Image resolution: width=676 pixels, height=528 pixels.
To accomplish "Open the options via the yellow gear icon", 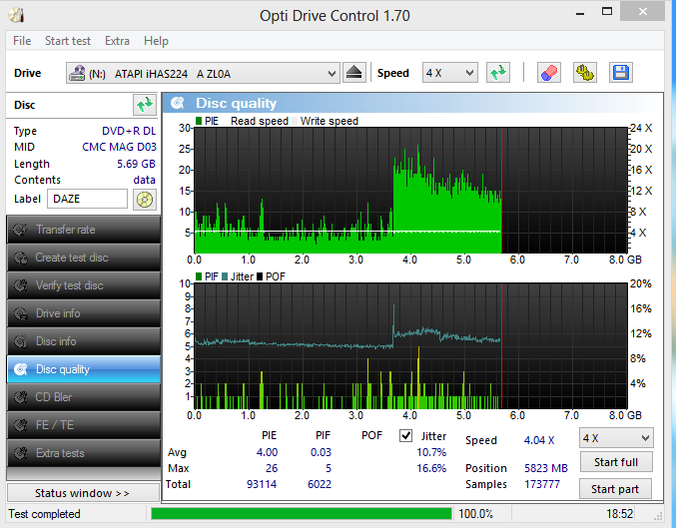I will coord(585,73).
